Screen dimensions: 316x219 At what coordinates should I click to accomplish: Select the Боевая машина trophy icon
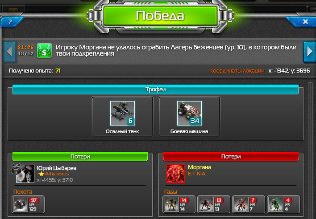pyautogui.click(x=189, y=114)
